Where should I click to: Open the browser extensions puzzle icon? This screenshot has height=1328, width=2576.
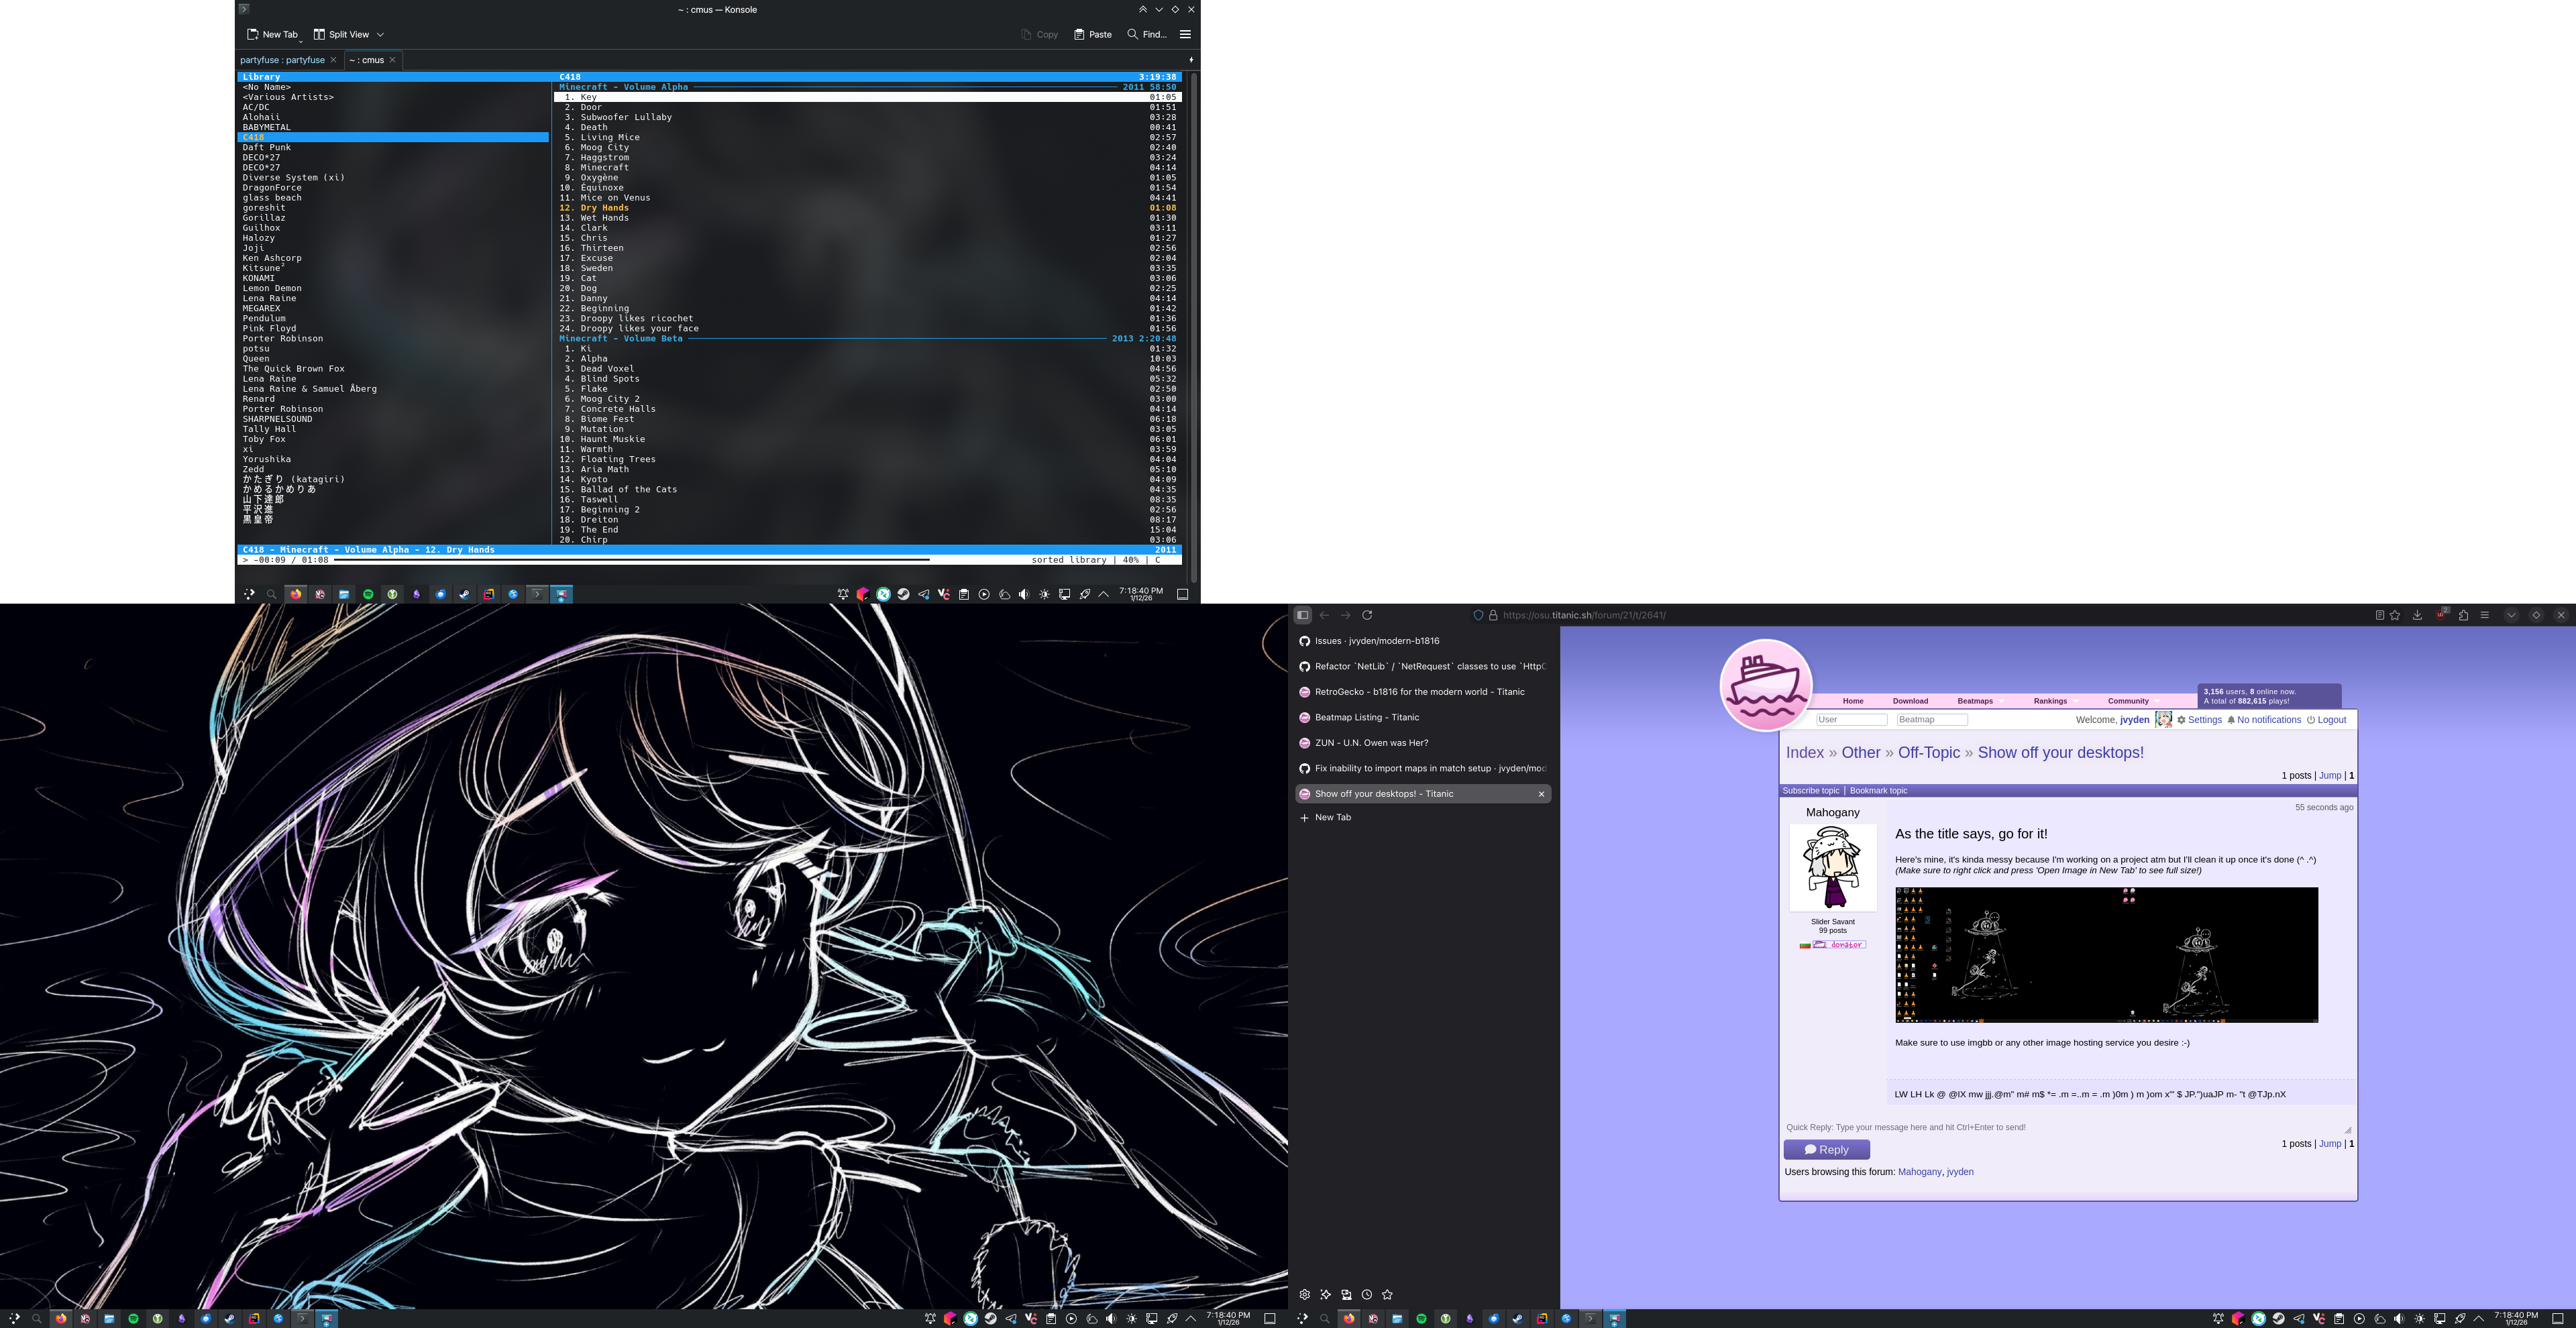click(2463, 615)
